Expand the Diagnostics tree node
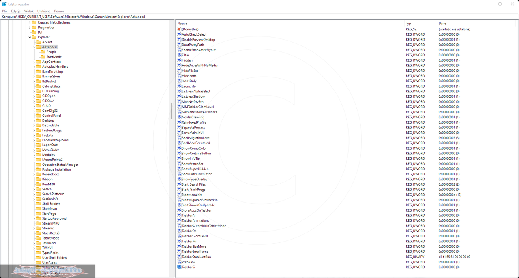The height and width of the screenshot is (278, 519). [30, 28]
